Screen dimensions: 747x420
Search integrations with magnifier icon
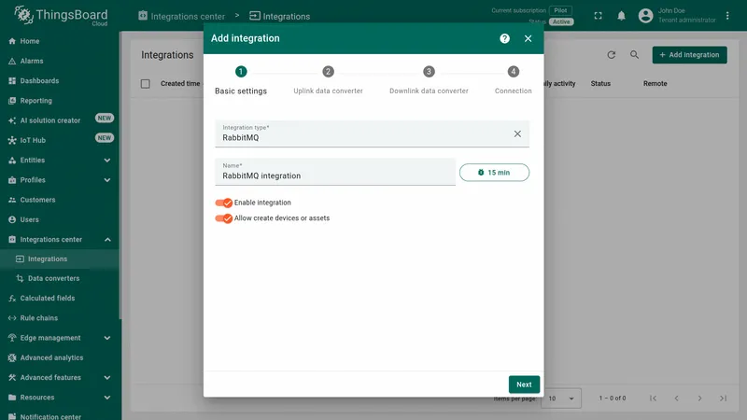click(x=634, y=55)
